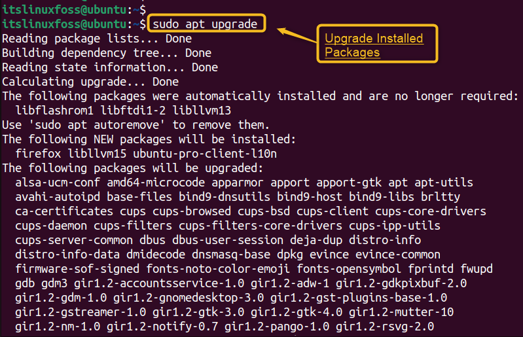Click the 'cups-filters-core-drivers' package name

click(261, 226)
